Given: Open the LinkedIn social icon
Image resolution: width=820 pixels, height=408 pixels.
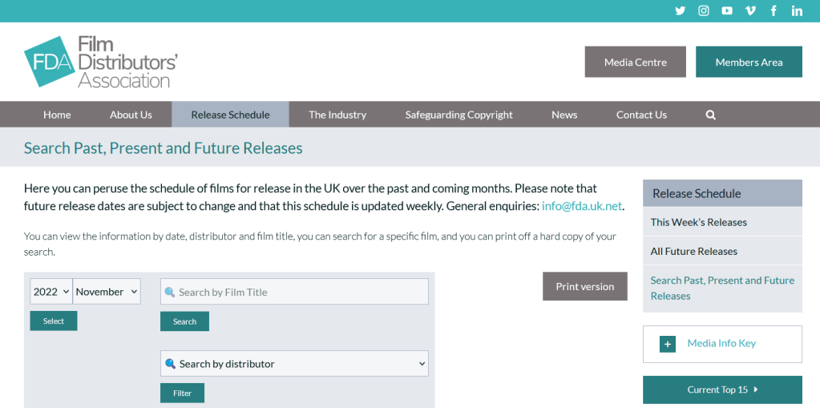Looking at the screenshot, I should (x=797, y=10).
